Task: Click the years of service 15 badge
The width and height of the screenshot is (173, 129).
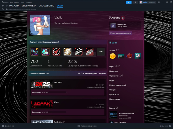Action: (x=113, y=26)
